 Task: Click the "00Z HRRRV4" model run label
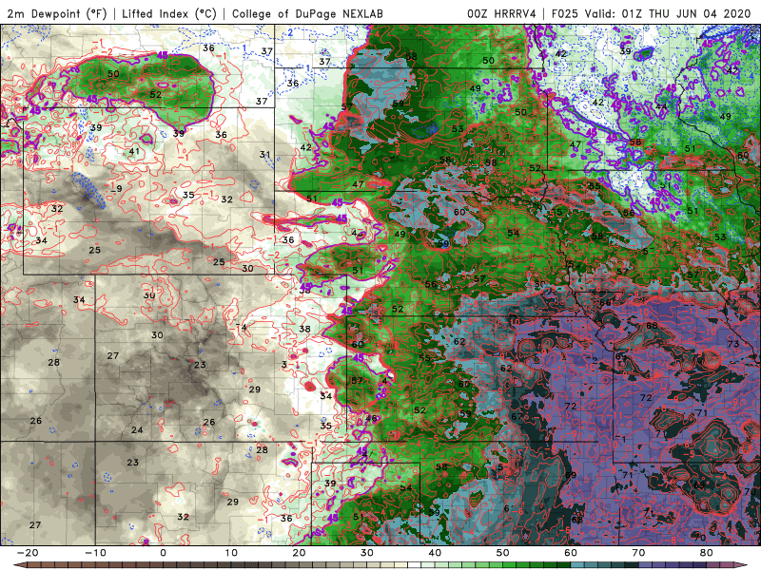click(x=501, y=13)
